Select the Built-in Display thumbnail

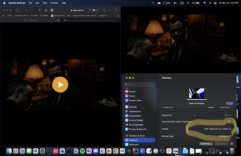197,94
